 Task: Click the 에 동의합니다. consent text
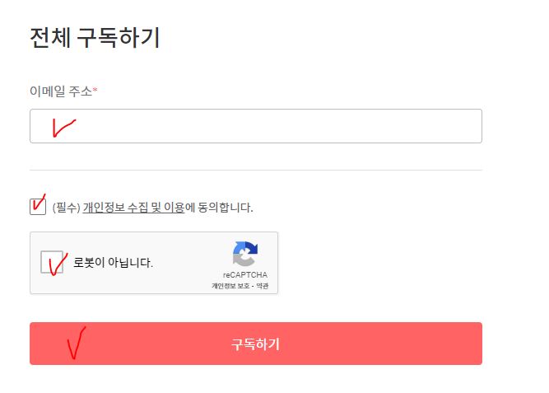(219, 207)
